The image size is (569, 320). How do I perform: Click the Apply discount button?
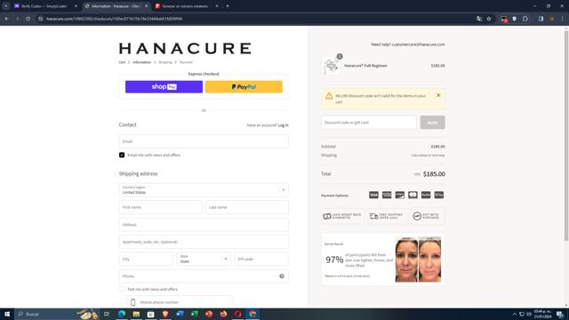tap(432, 123)
